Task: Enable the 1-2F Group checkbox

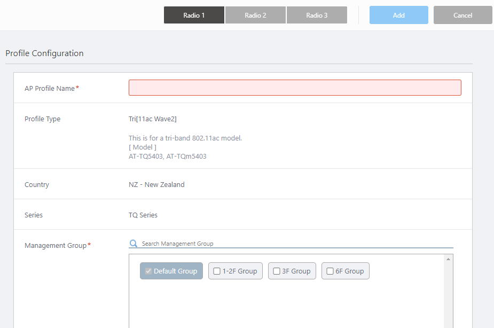Action: 217,271
